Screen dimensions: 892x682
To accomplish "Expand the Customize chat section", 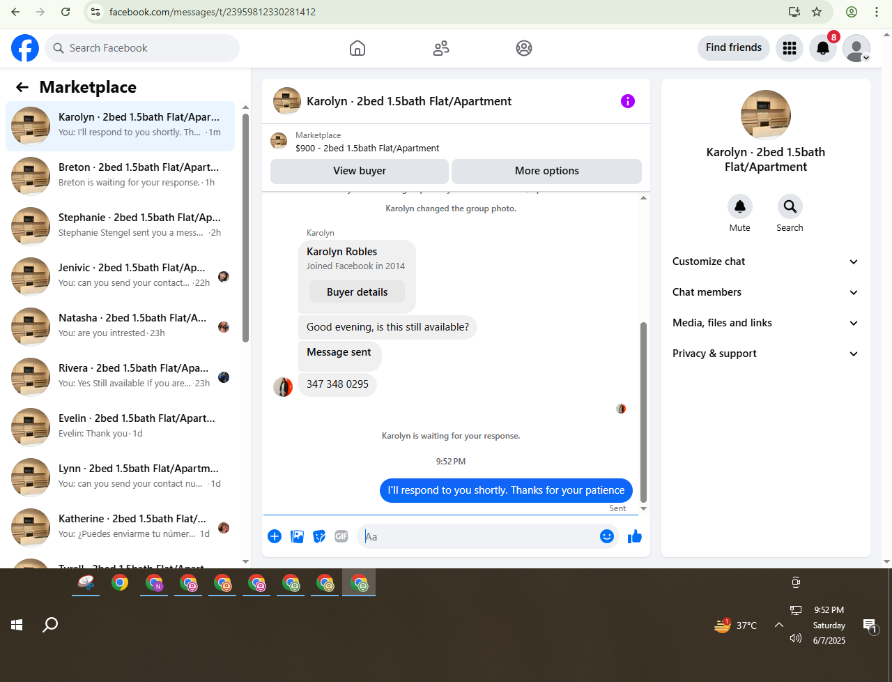I will pyautogui.click(x=765, y=262).
